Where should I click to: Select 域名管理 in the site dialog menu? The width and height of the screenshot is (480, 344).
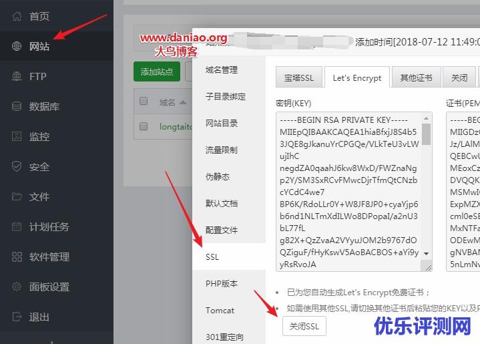pyautogui.click(x=222, y=70)
